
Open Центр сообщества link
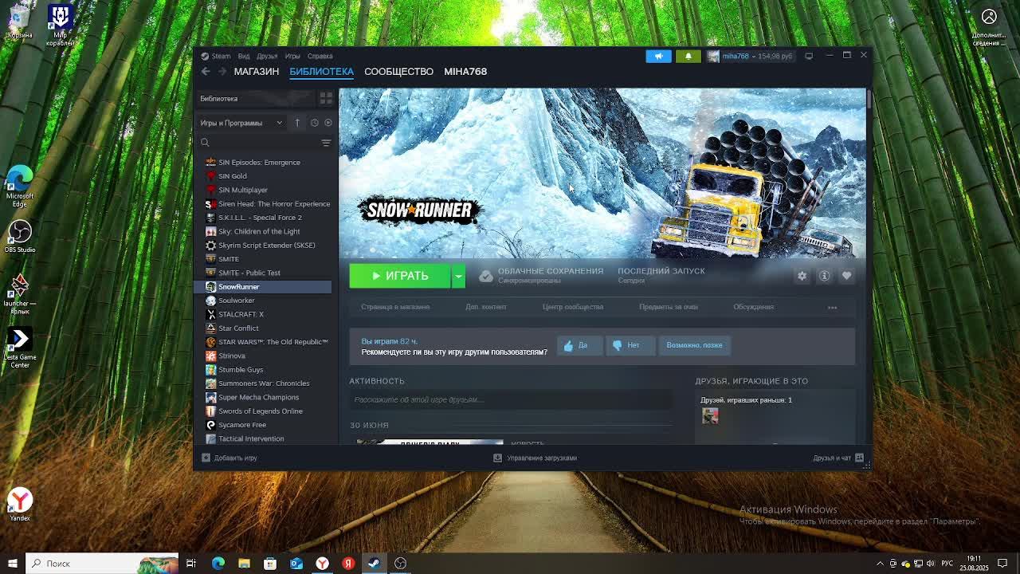(573, 307)
